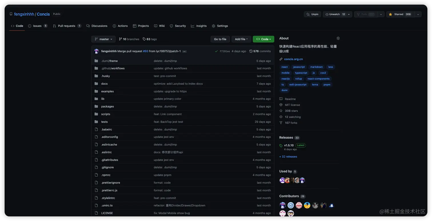
Task: Open the Issues tab
Action: point(38,26)
